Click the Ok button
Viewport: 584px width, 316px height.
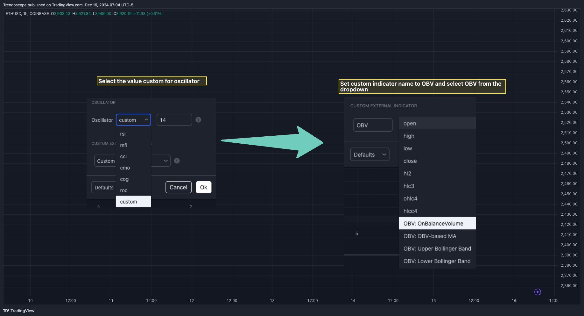pos(204,187)
